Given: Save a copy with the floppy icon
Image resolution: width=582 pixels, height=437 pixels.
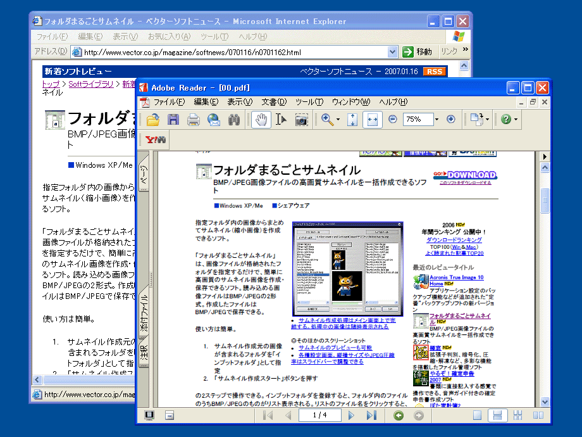Looking at the screenshot, I should (173, 120).
